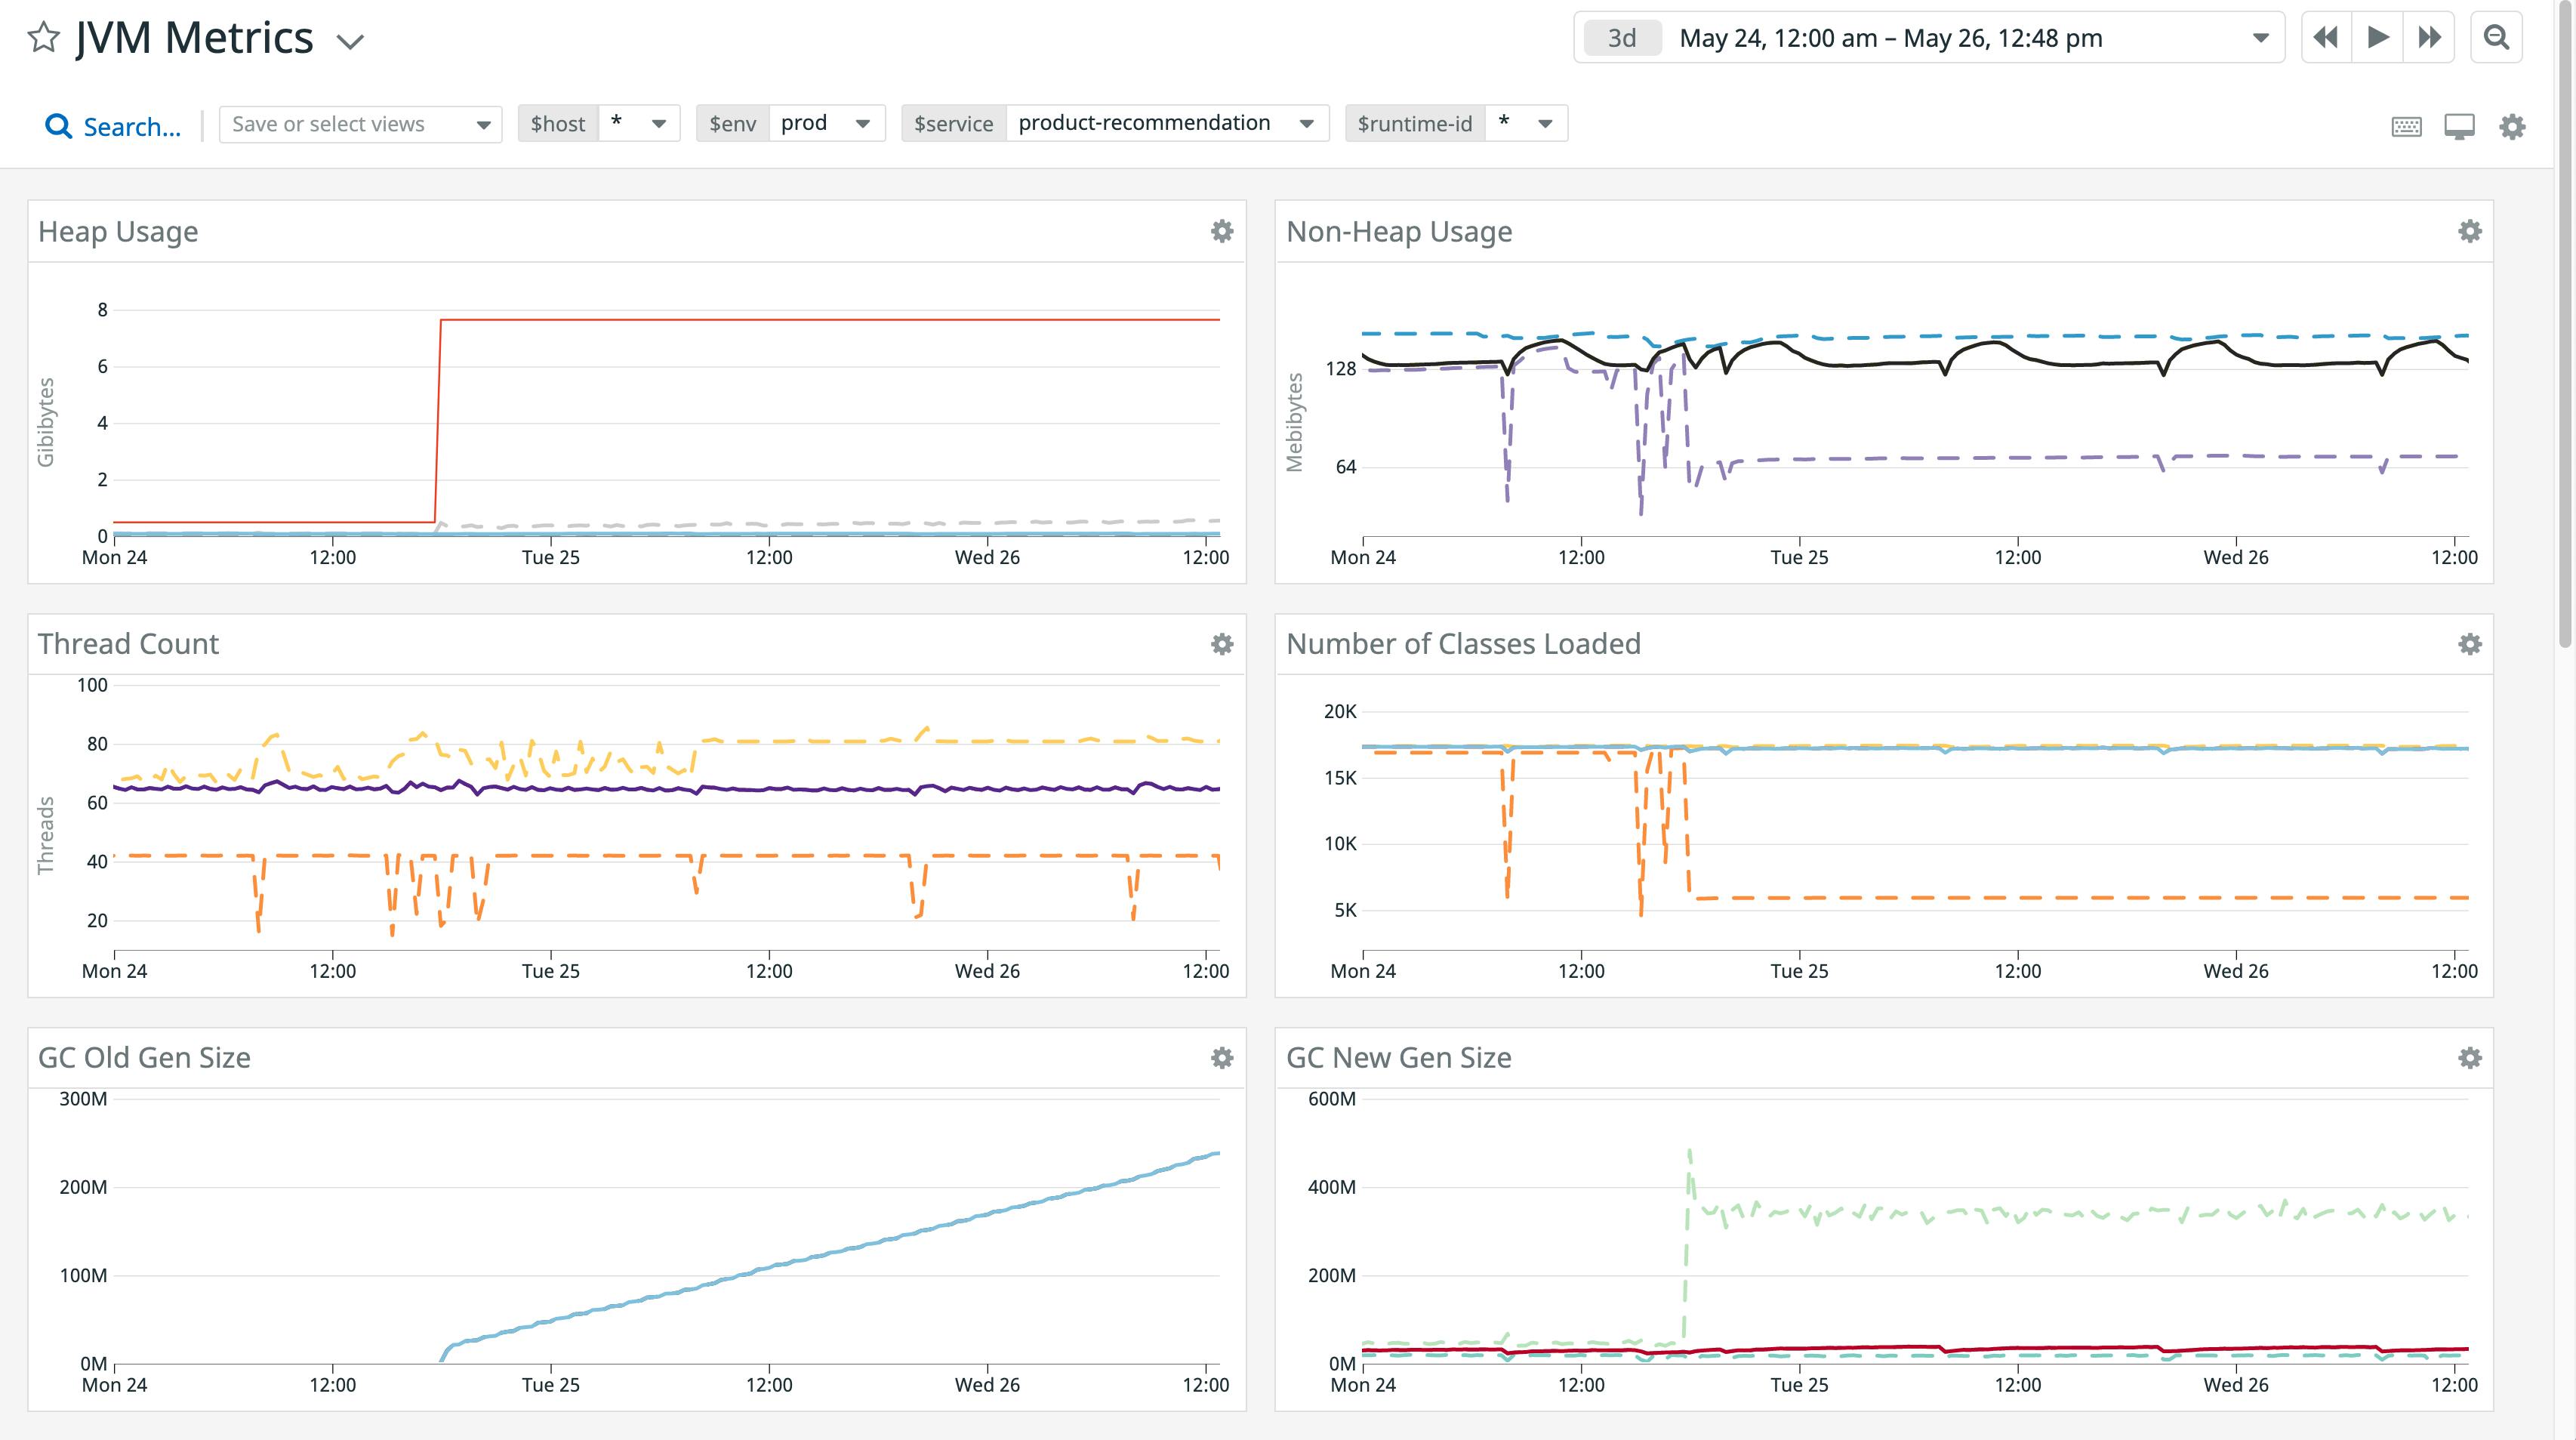Skip time forward with fast-forward control
The image size is (2576, 1440).
[2430, 37]
